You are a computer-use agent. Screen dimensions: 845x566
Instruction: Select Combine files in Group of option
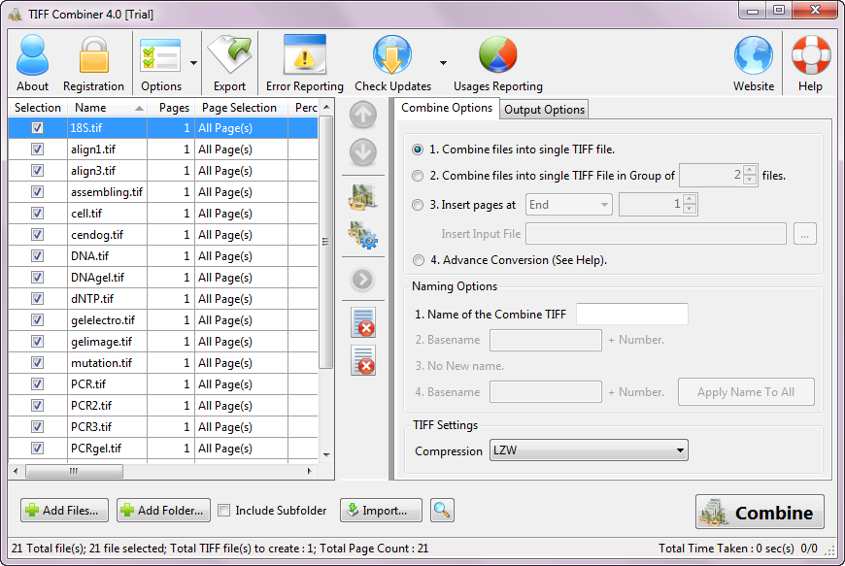tap(418, 176)
